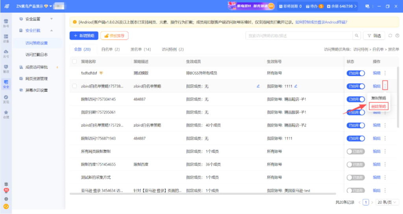Viewport: 403px width, 214px height.
Task: Go to previous page arrow in pagination
Action: 360,202
